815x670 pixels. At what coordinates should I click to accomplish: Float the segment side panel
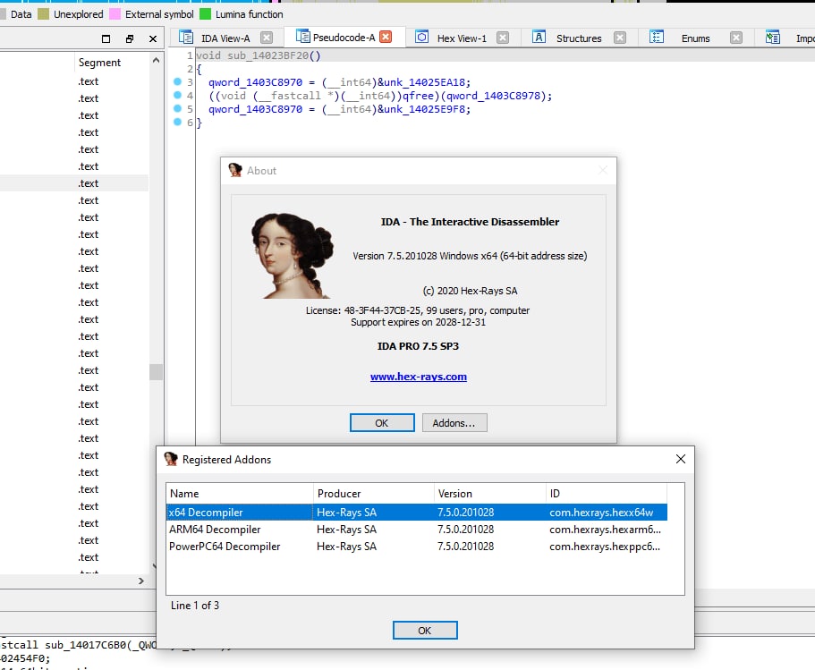pos(130,38)
